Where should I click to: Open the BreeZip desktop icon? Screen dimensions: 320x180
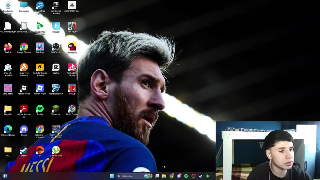(72, 89)
